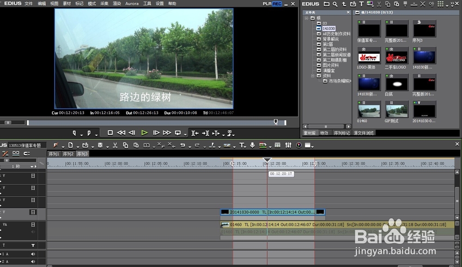Click the Set In point icon
This screenshot has height=267, width=462.
[x=74, y=133]
